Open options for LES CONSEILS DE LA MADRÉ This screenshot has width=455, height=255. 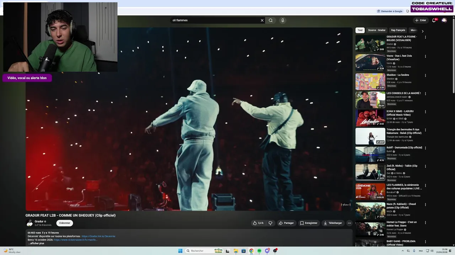(425, 94)
